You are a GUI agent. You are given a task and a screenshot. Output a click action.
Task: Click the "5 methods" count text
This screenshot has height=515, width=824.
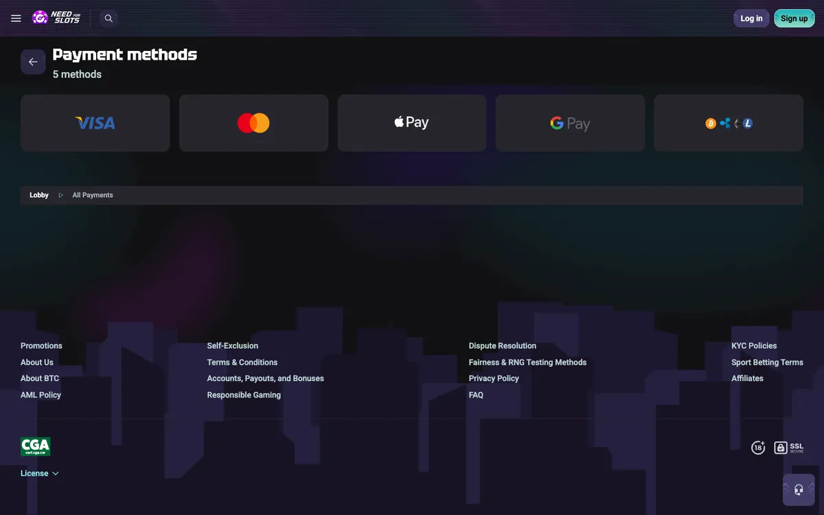point(77,74)
